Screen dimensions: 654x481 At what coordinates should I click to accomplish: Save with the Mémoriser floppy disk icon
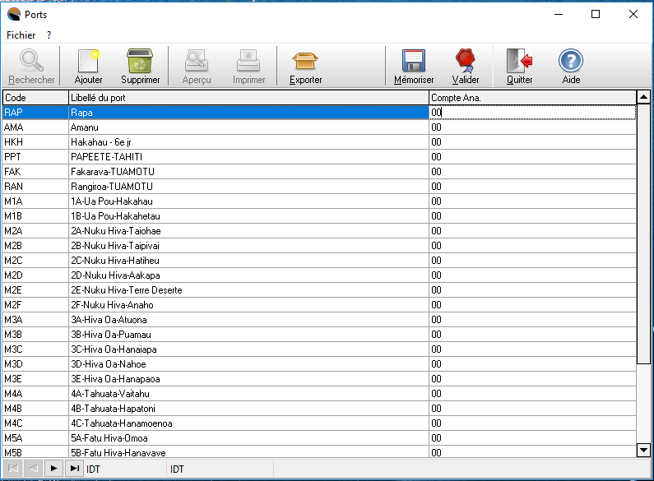[413, 62]
